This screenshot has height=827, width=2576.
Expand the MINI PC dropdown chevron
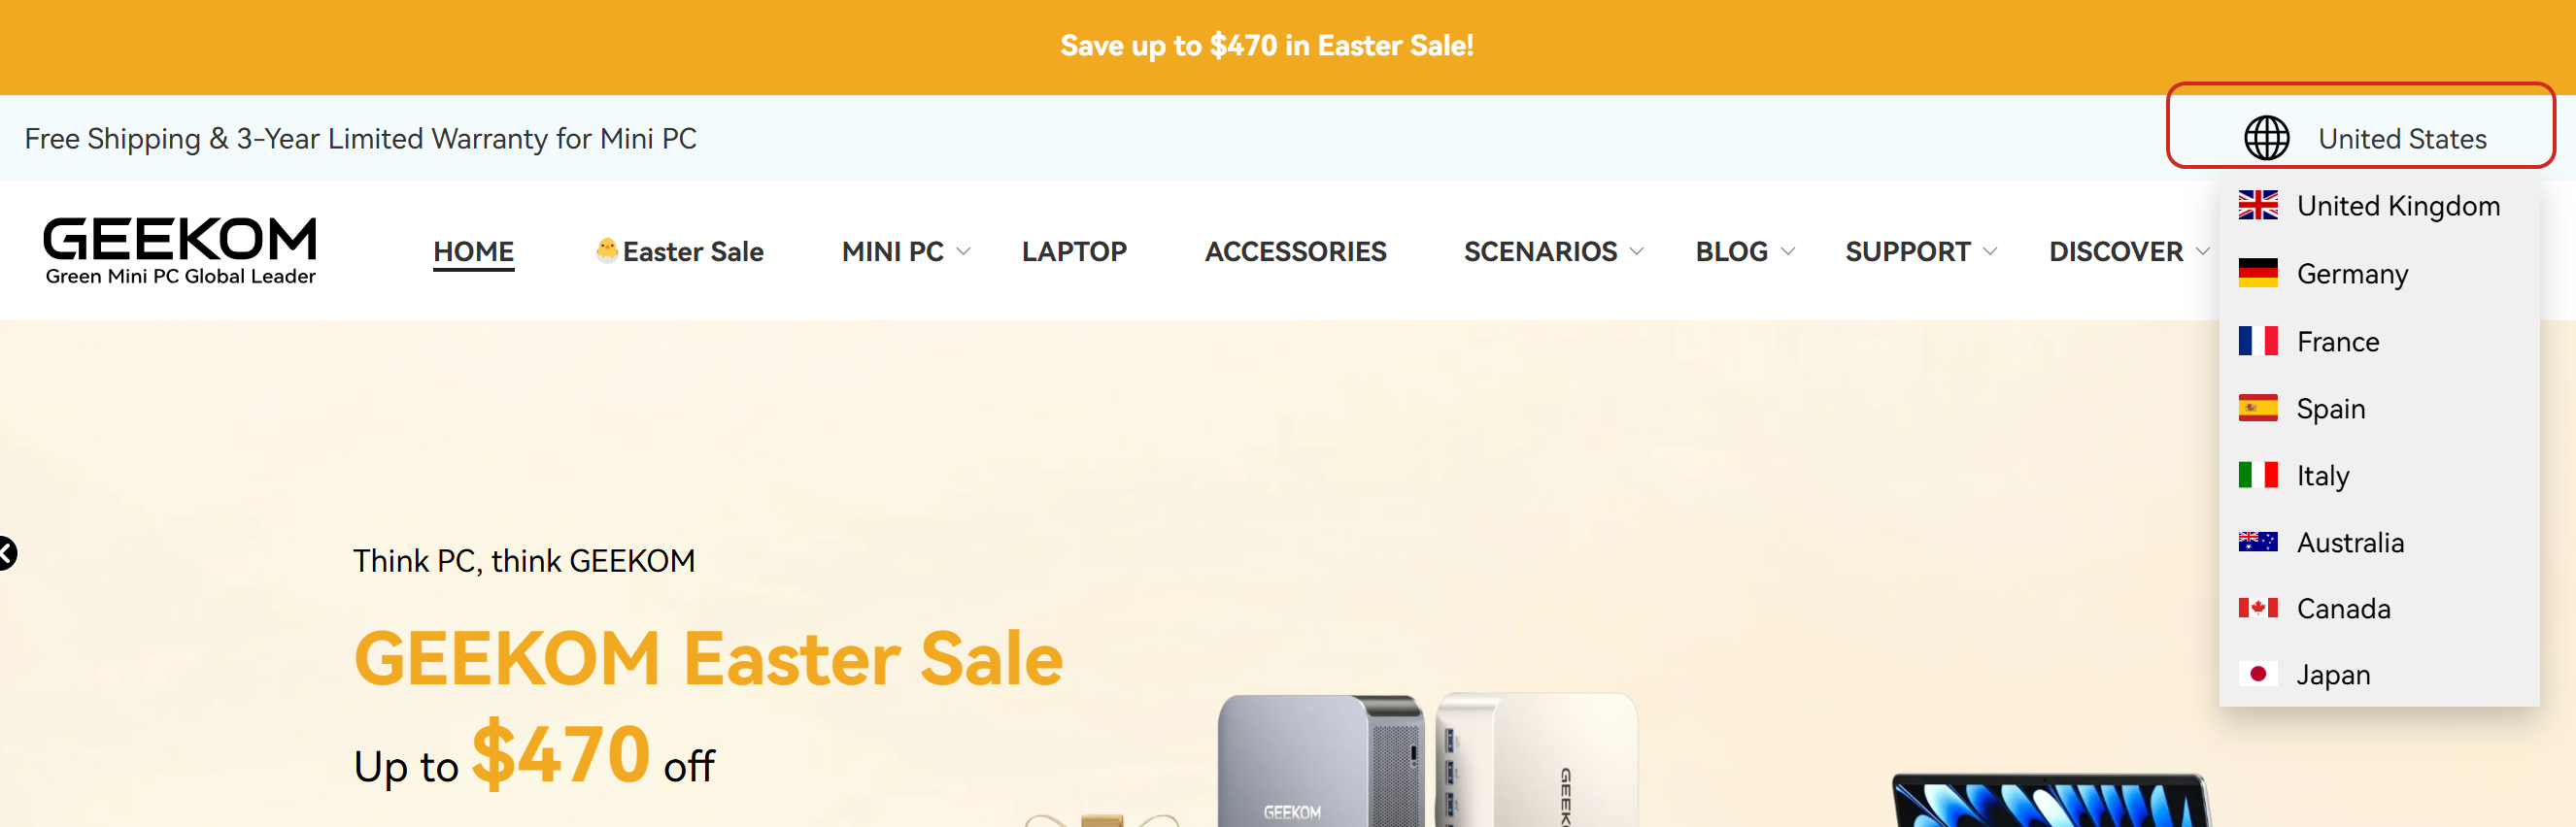click(963, 251)
